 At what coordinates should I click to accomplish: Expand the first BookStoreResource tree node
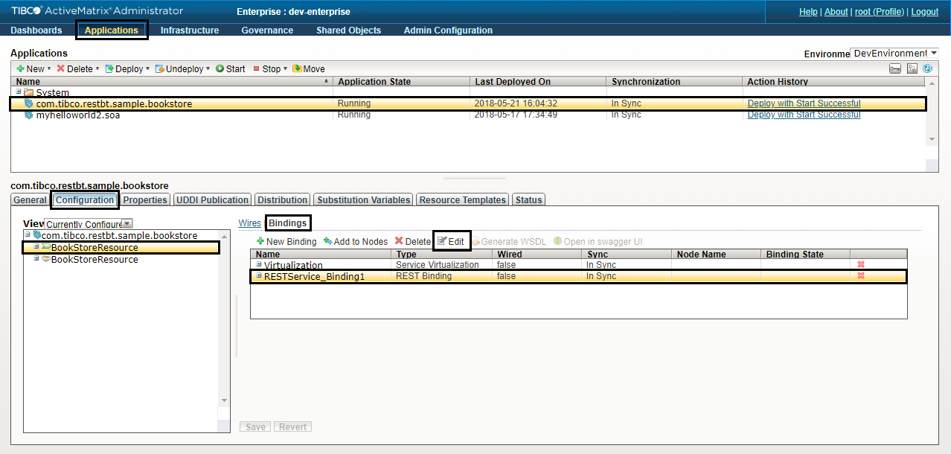click(36, 246)
